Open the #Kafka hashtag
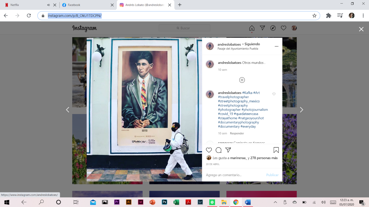This screenshot has height=207, width=369. coord(247,93)
